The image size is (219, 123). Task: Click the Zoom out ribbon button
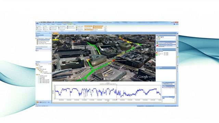[x=46, y=30]
